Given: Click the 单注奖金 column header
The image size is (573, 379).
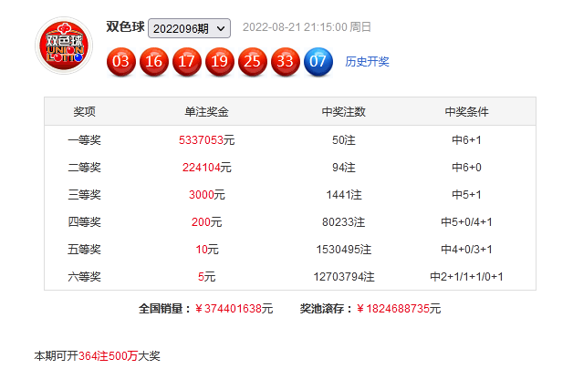Looking at the screenshot, I should (x=206, y=112).
